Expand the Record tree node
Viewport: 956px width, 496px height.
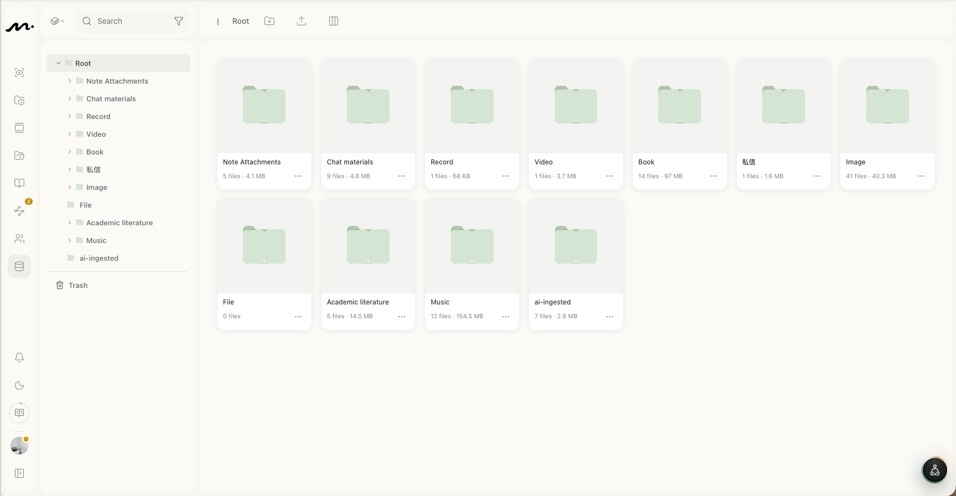[70, 116]
